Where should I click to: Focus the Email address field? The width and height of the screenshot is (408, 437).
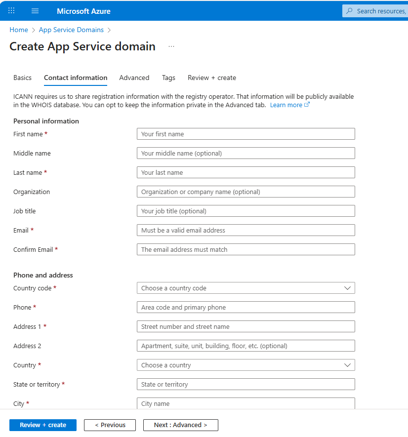pyautogui.click(x=245, y=230)
